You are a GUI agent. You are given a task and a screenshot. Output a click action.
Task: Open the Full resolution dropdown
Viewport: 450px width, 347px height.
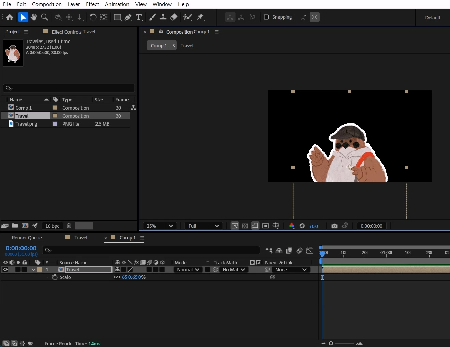point(204,226)
